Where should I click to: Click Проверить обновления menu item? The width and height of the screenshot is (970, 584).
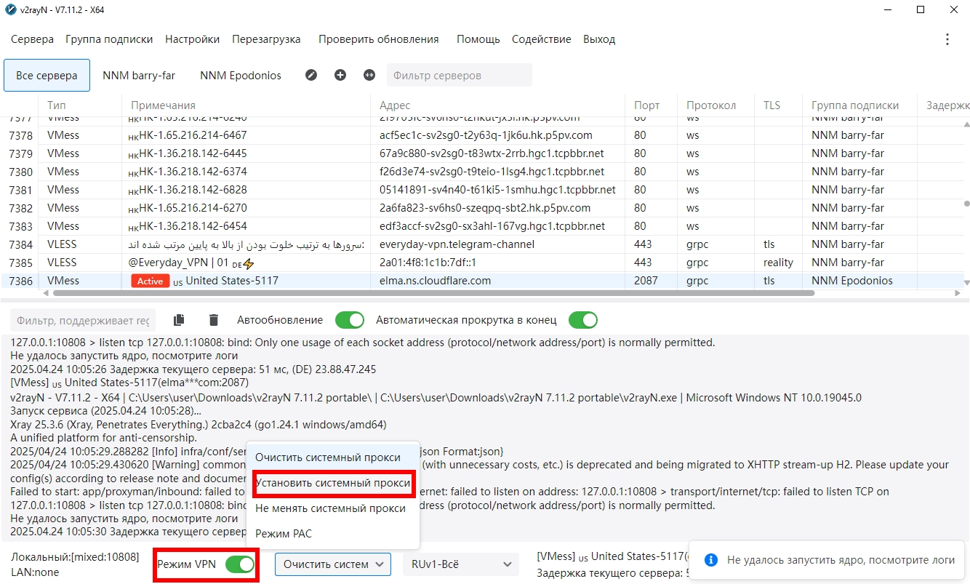pos(378,39)
